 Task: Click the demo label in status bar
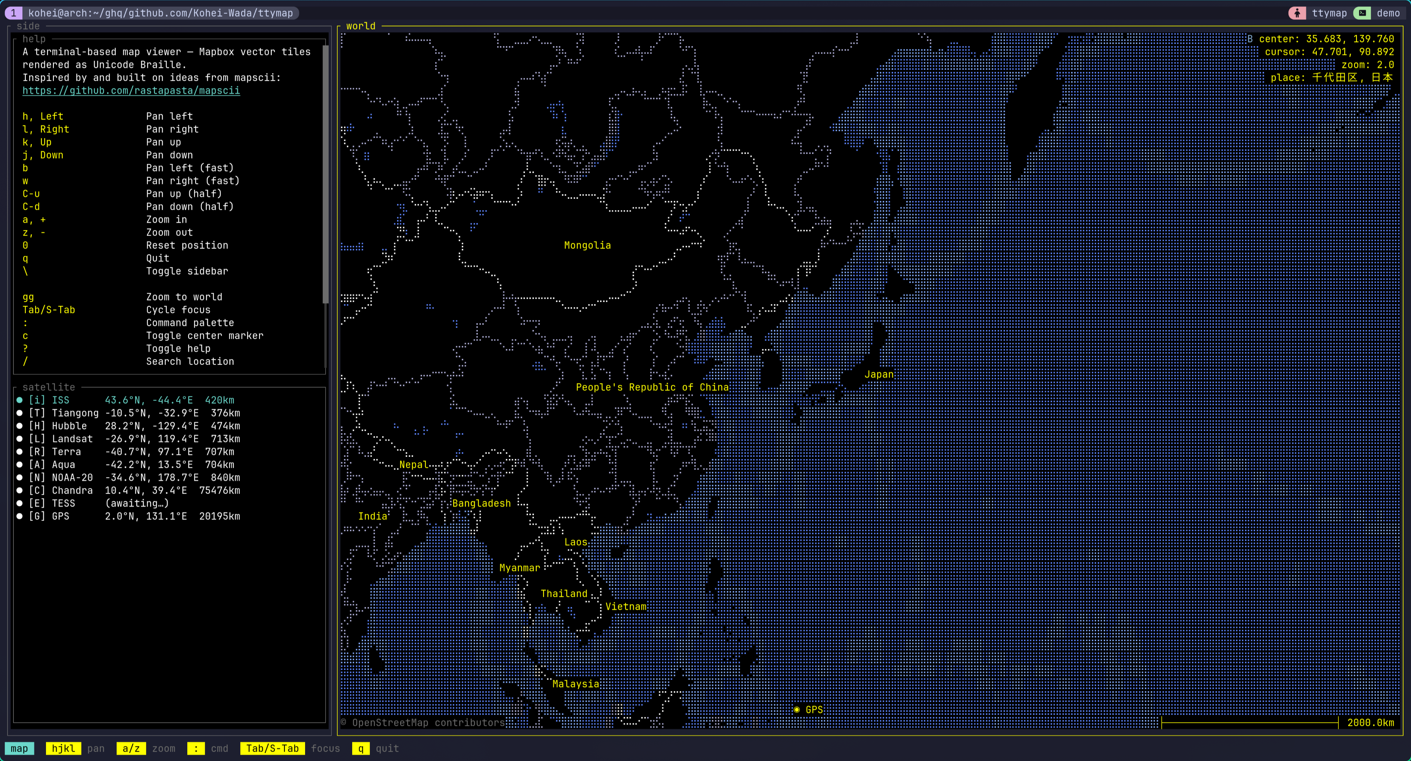1388,13
